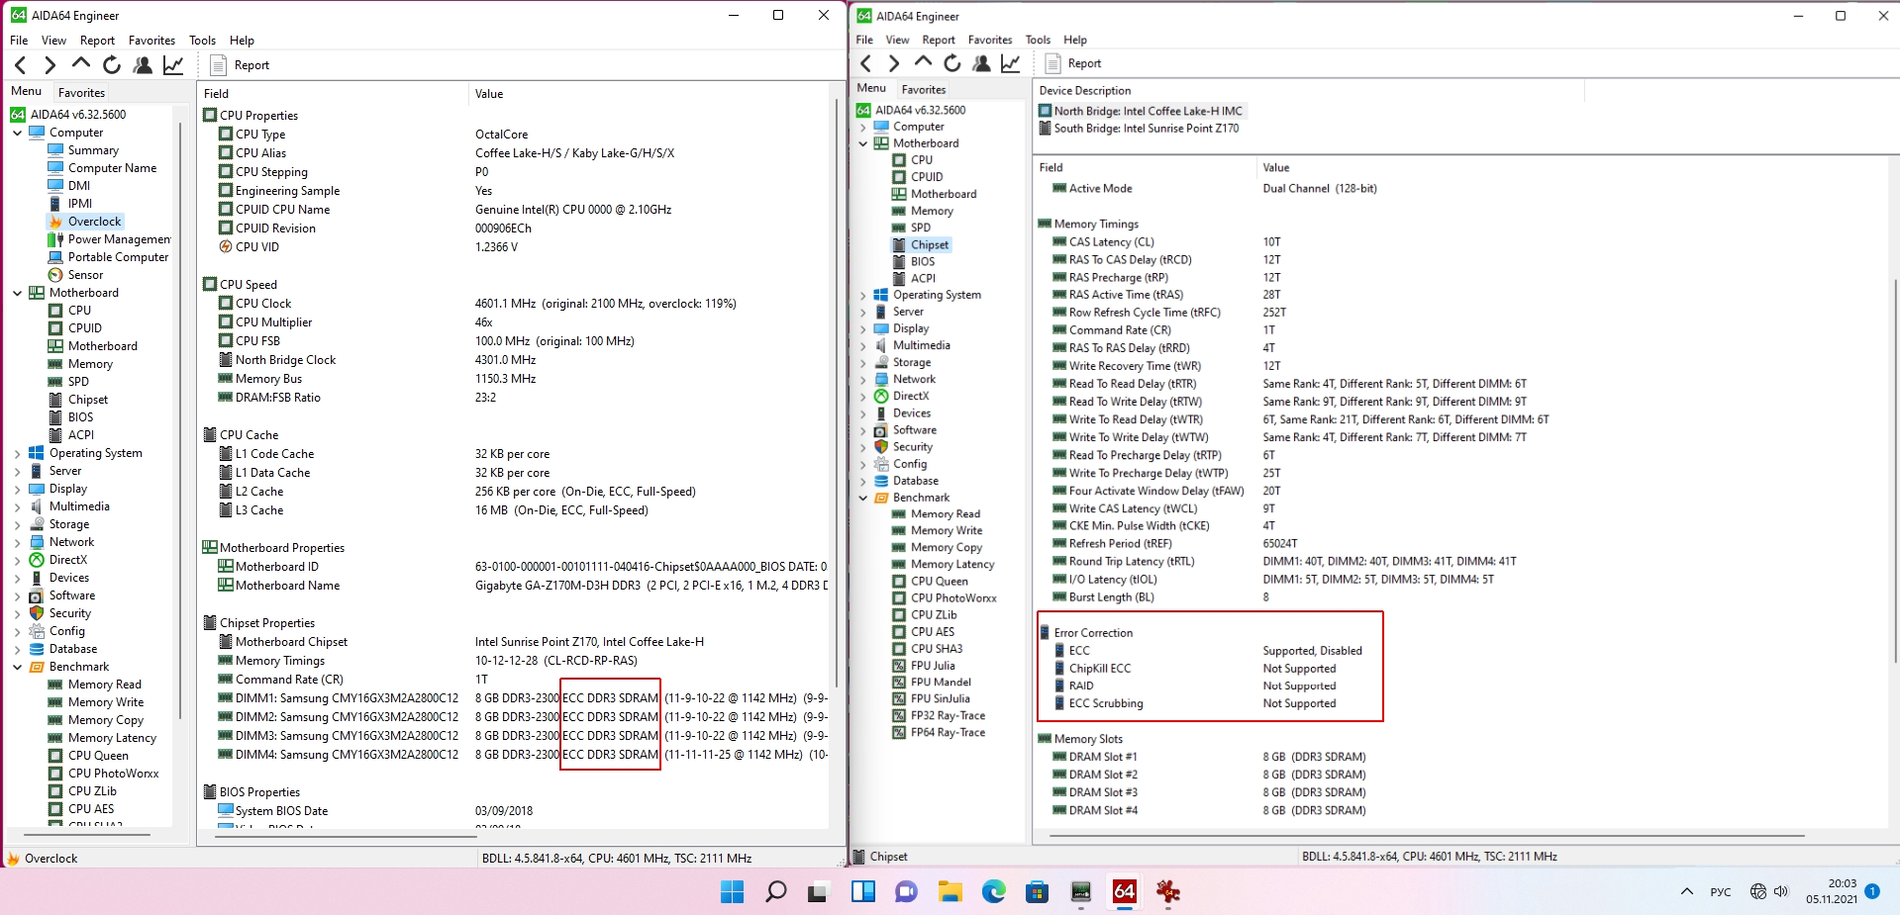The image size is (1900, 915).
Task: Open Task View from the taskbar
Action: pos(818,891)
